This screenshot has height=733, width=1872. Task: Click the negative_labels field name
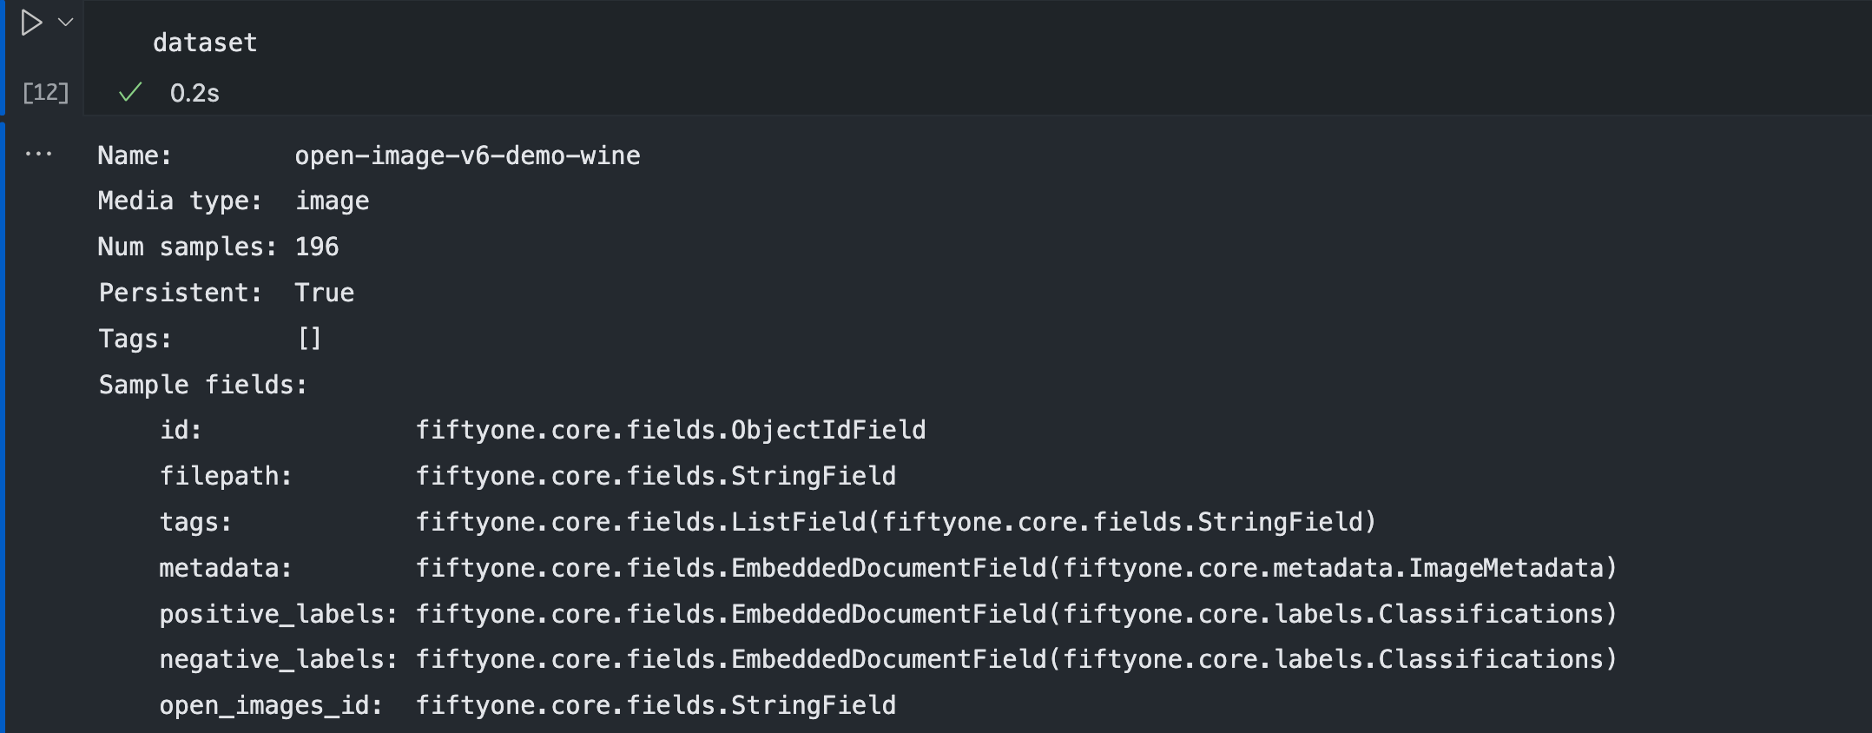[x=278, y=659]
